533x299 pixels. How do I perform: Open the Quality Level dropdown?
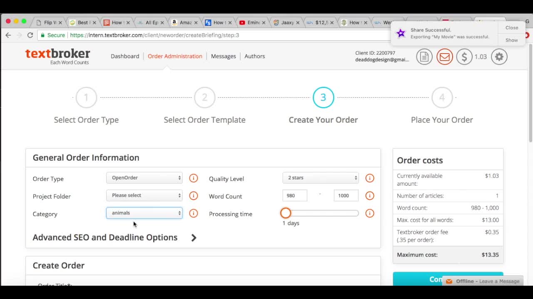click(x=320, y=178)
